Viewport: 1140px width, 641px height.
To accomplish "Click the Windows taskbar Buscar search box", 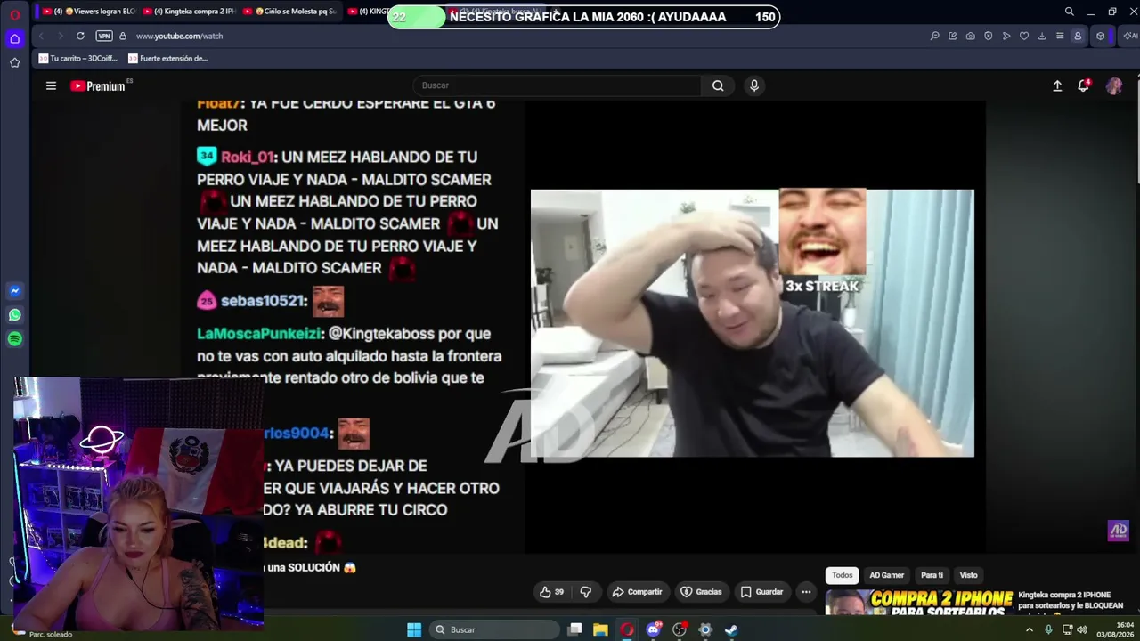I will coord(493,629).
